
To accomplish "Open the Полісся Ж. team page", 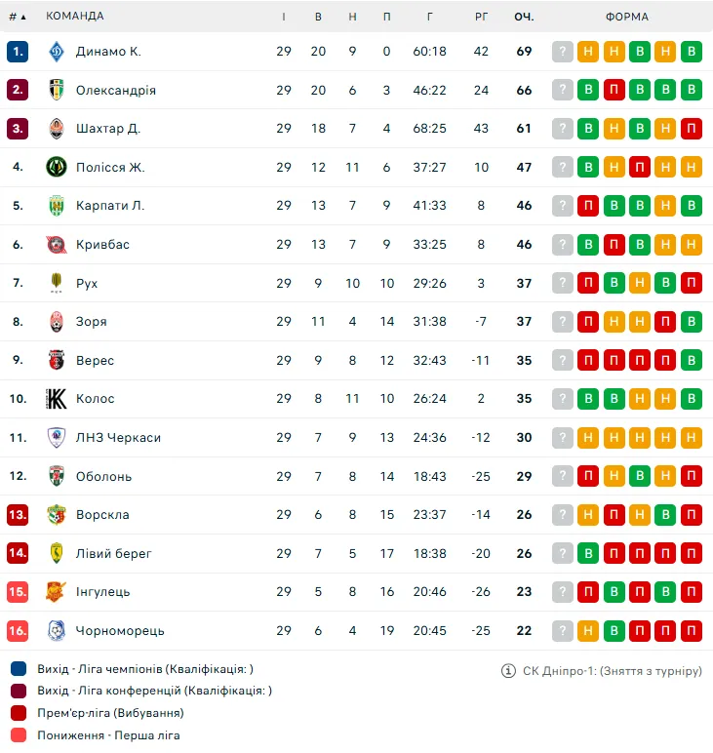I will (110, 168).
